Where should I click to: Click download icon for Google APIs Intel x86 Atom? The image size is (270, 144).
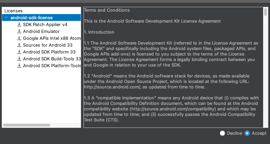pos(19,38)
